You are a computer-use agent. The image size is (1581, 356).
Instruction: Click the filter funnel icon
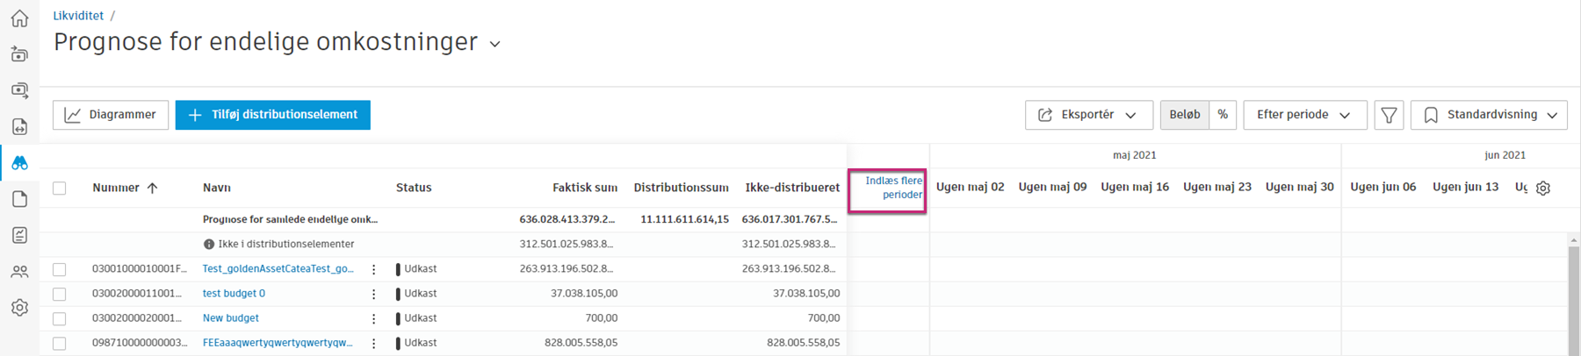pyautogui.click(x=1389, y=115)
